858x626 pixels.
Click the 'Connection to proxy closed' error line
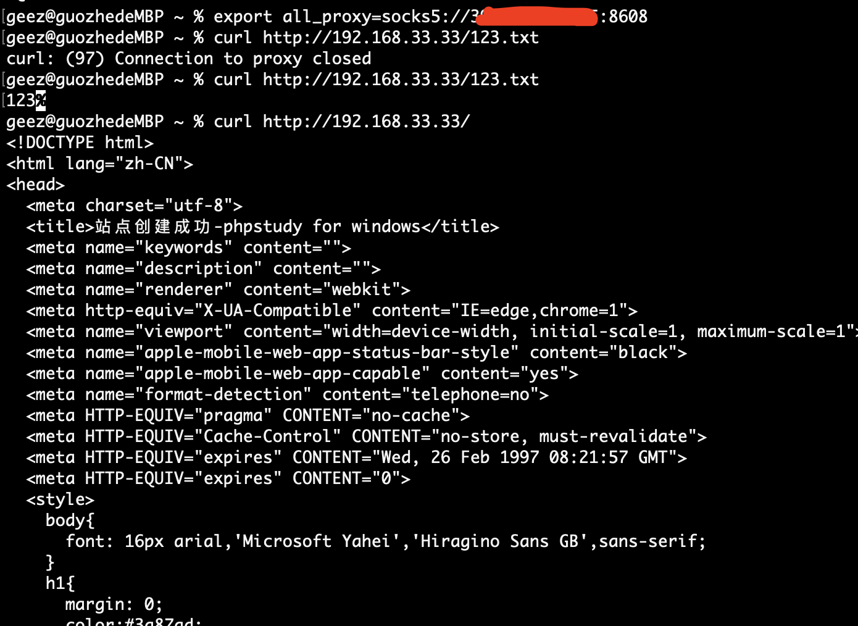[188, 59]
